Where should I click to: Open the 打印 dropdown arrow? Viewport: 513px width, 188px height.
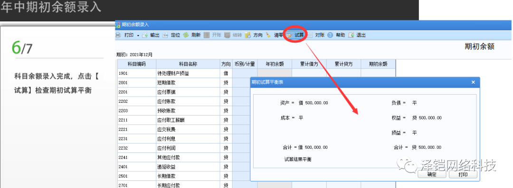click(x=138, y=35)
